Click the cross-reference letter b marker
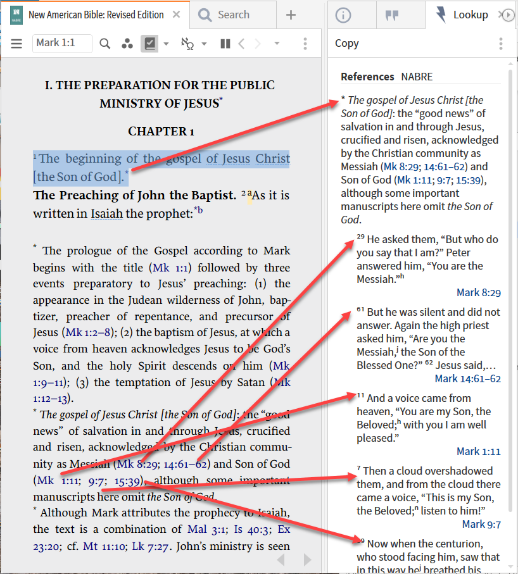 [200, 210]
